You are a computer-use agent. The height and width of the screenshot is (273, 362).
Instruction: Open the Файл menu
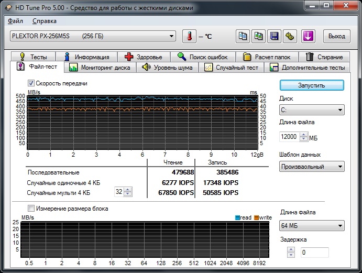pos(16,21)
